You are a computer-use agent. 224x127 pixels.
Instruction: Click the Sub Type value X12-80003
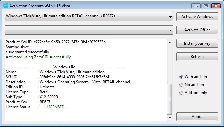49,97
